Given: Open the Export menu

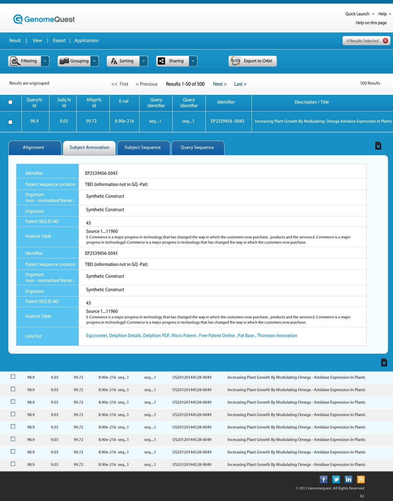Looking at the screenshot, I should click(59, 40).
